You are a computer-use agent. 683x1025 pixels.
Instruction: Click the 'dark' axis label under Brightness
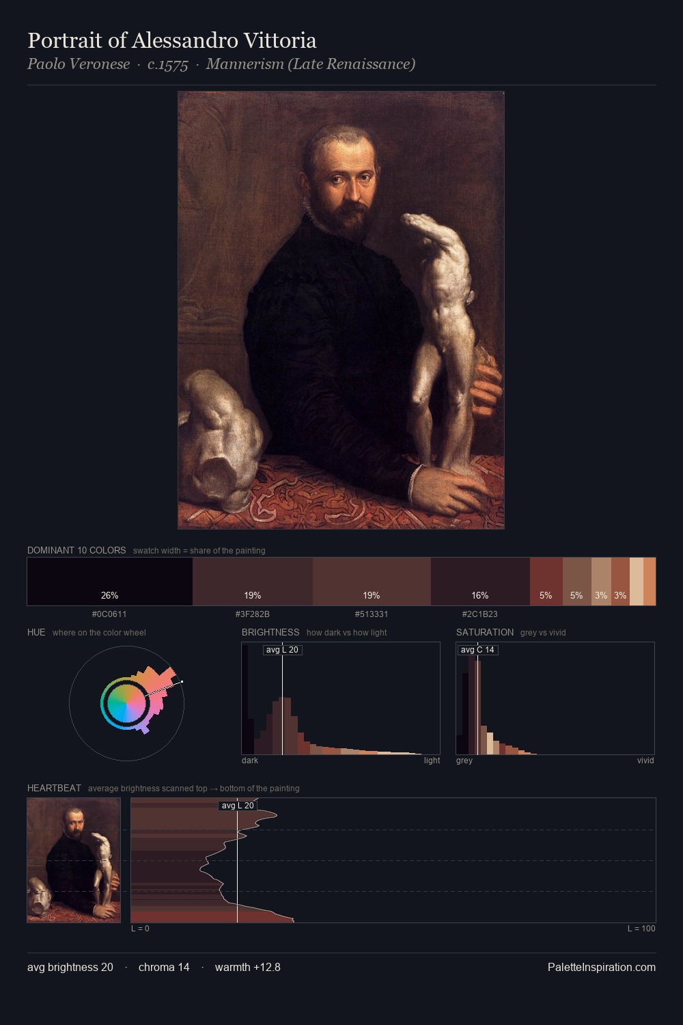tap(250, 761)
